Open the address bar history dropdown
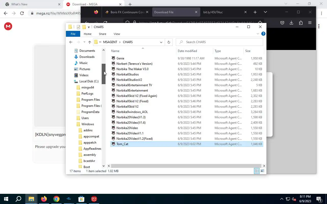 [161, 42]
